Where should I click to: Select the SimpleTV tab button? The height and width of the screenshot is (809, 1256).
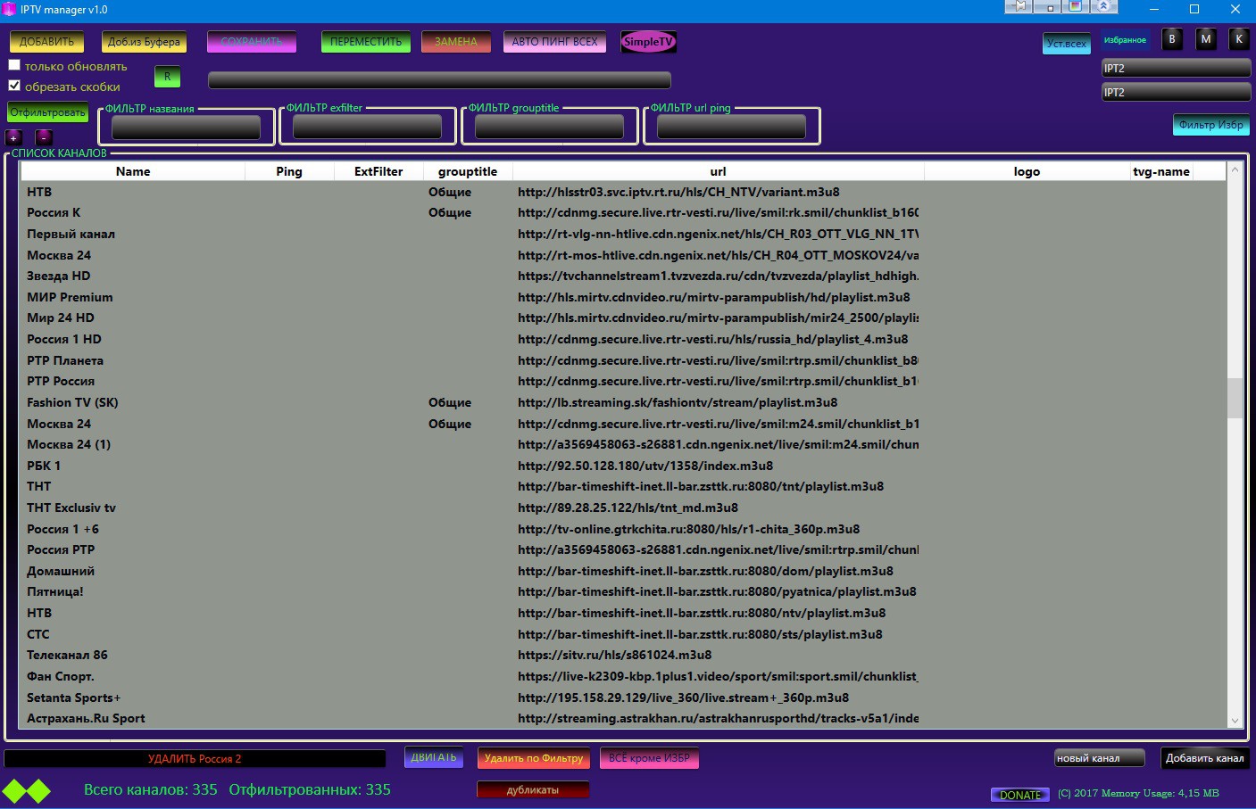pyautogui.click(x=648, y=41)
